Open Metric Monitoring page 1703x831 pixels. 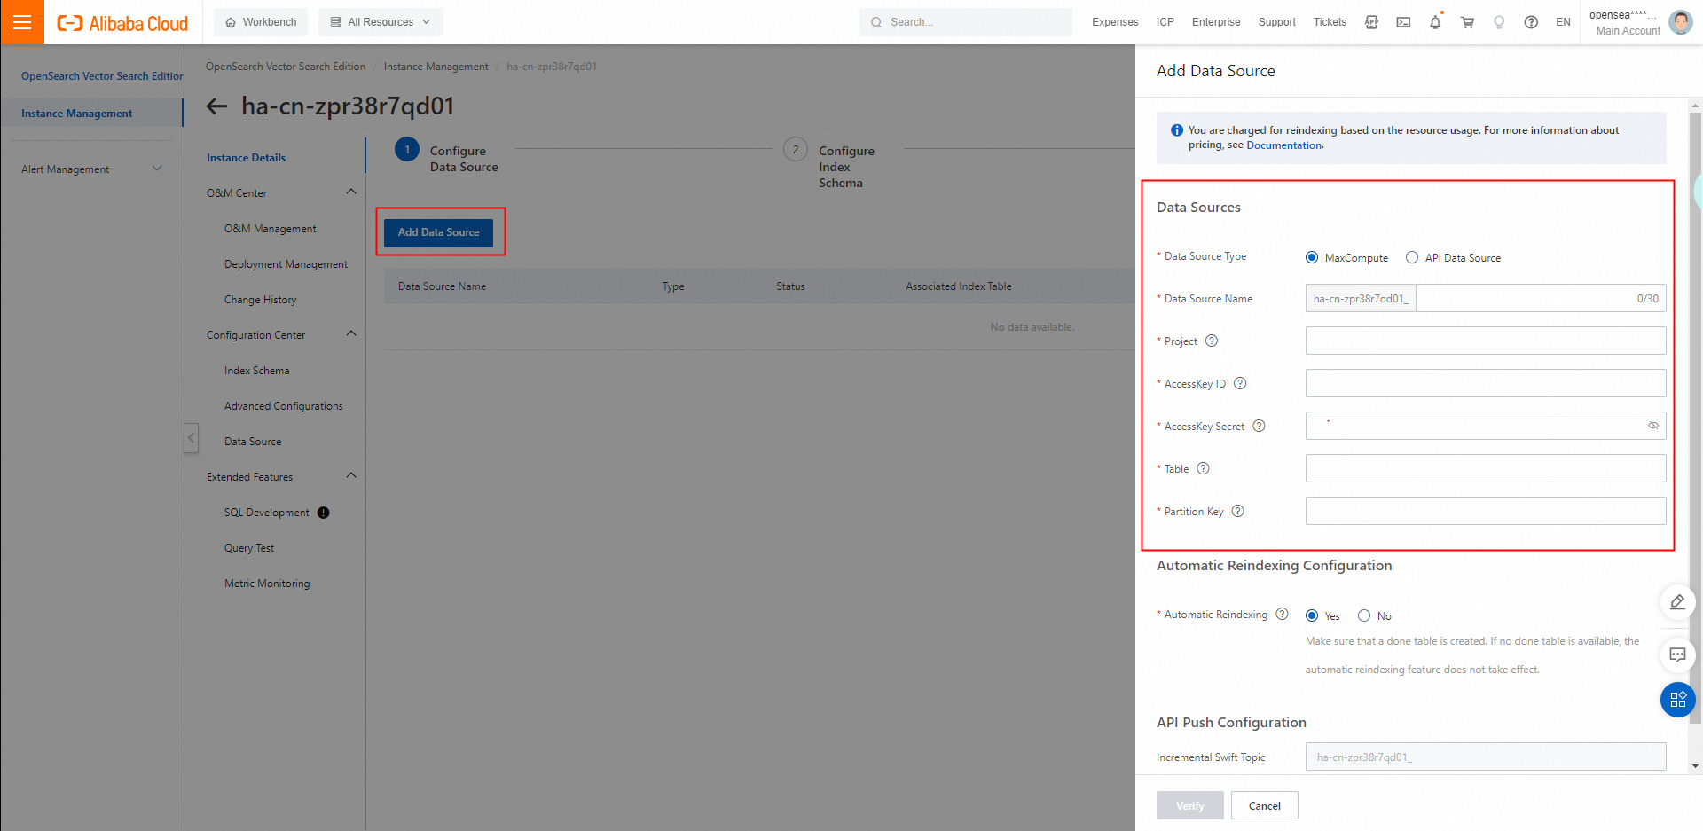pos(267,584)
